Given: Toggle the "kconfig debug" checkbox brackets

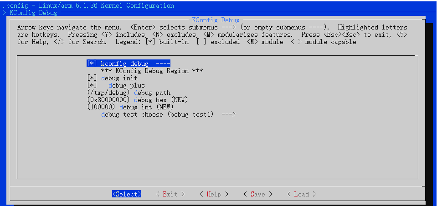Looking at the screenshot, I should click(x=92, y=64).
